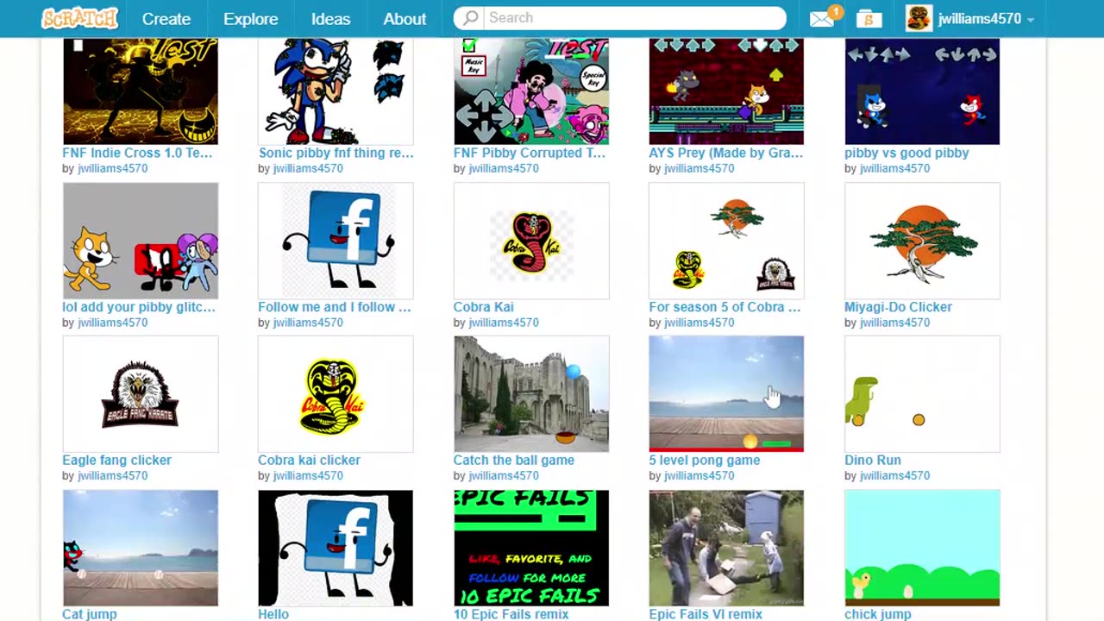The width and height of the screenshot is (1104, 621).
Task: Open Cobra Kai project thumbnail
Action: 531,241
